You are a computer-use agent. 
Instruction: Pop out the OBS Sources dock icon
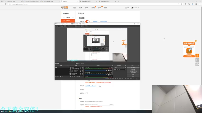tap(83, 66)
